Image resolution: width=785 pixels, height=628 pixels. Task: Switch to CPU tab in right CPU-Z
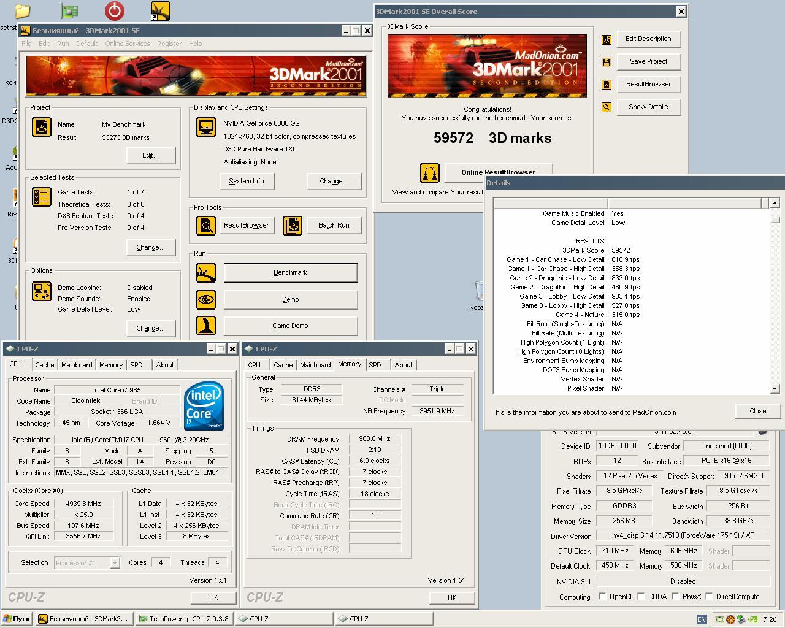tap(254, 365)
